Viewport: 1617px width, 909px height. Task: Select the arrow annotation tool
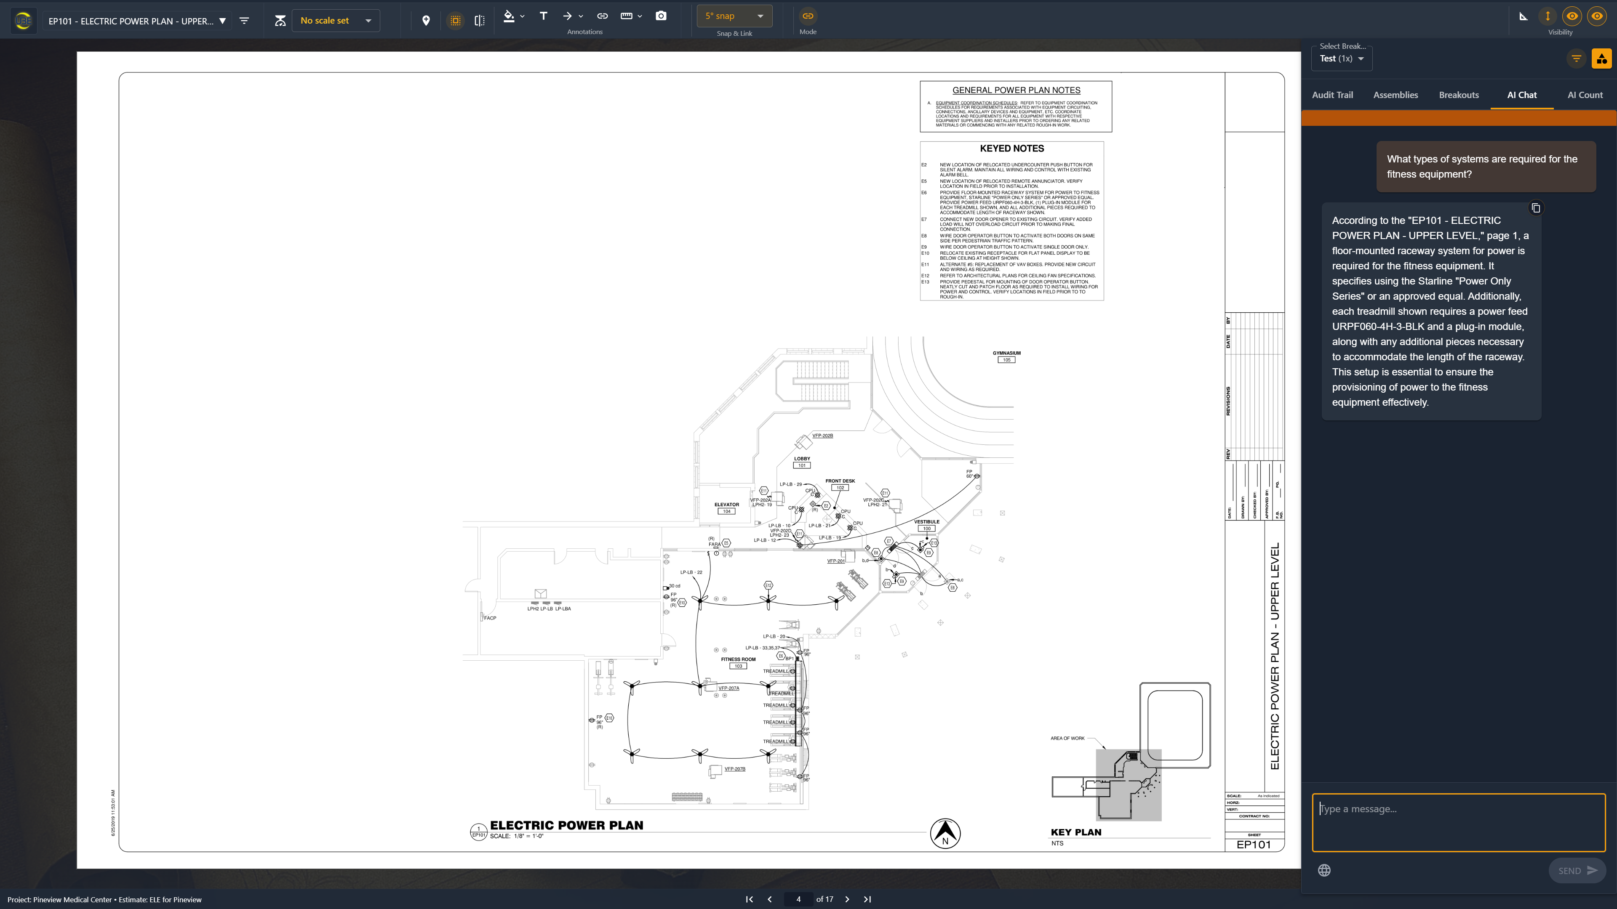tap(567, 16)
